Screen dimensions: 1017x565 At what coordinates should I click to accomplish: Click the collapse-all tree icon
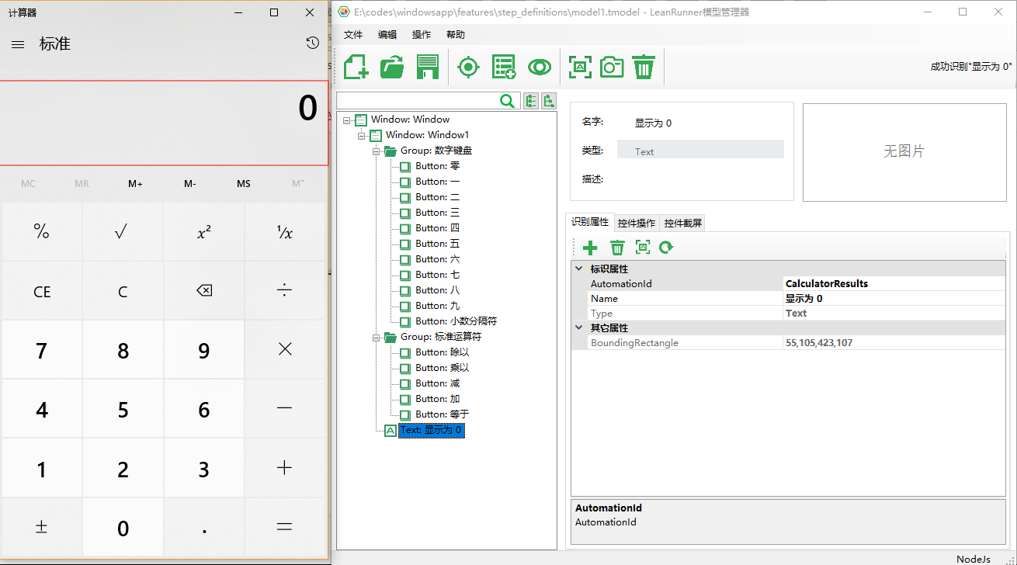coord(549,101)
